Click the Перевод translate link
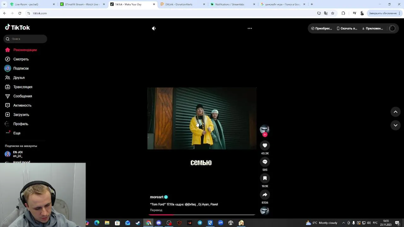This screenshot has width=404, height=227. (156, 210)
